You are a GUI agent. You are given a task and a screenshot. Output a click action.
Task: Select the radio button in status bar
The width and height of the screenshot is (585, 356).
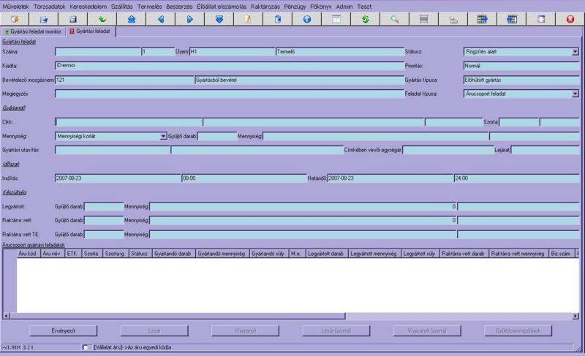[86, 347]
